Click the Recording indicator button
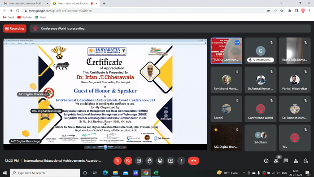Image resolution: width=314 pixels, height=177 pixels. (x=15, y=28)
